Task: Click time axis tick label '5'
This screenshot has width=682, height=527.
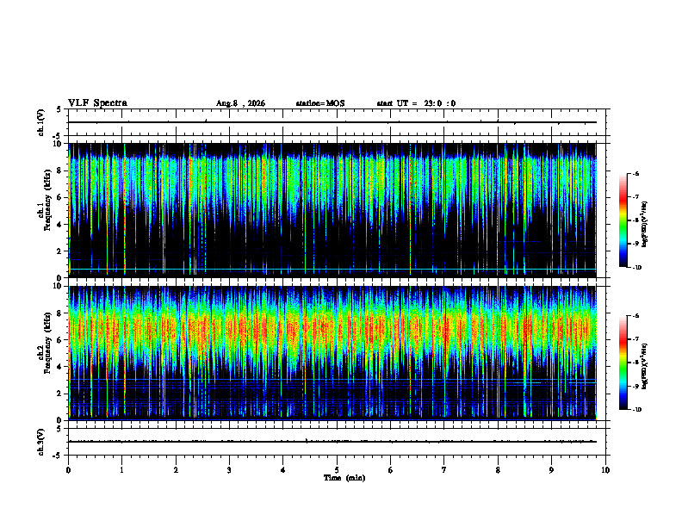Action: pos(337,470)
